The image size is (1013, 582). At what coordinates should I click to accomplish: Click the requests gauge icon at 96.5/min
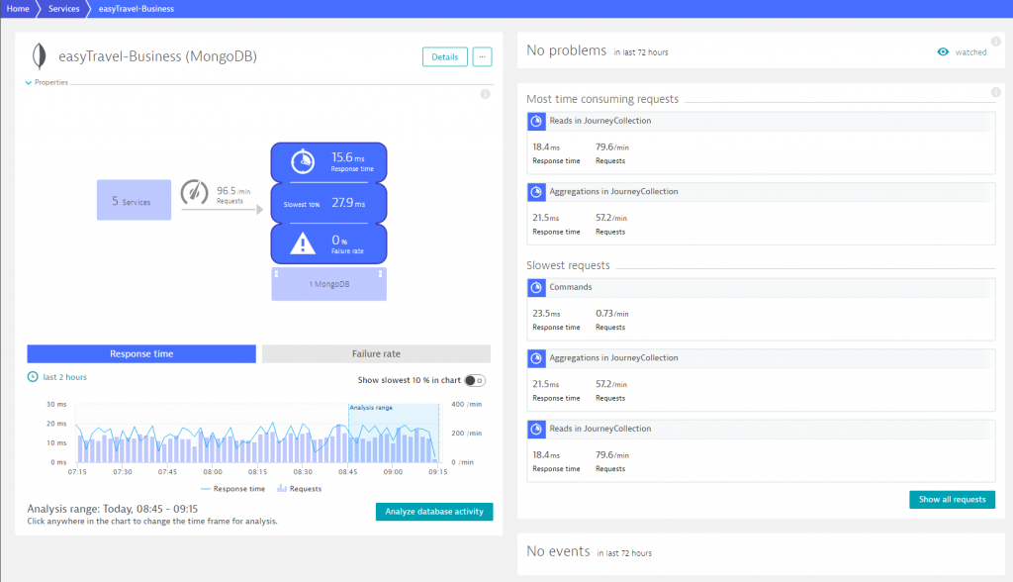click(194, 192)
